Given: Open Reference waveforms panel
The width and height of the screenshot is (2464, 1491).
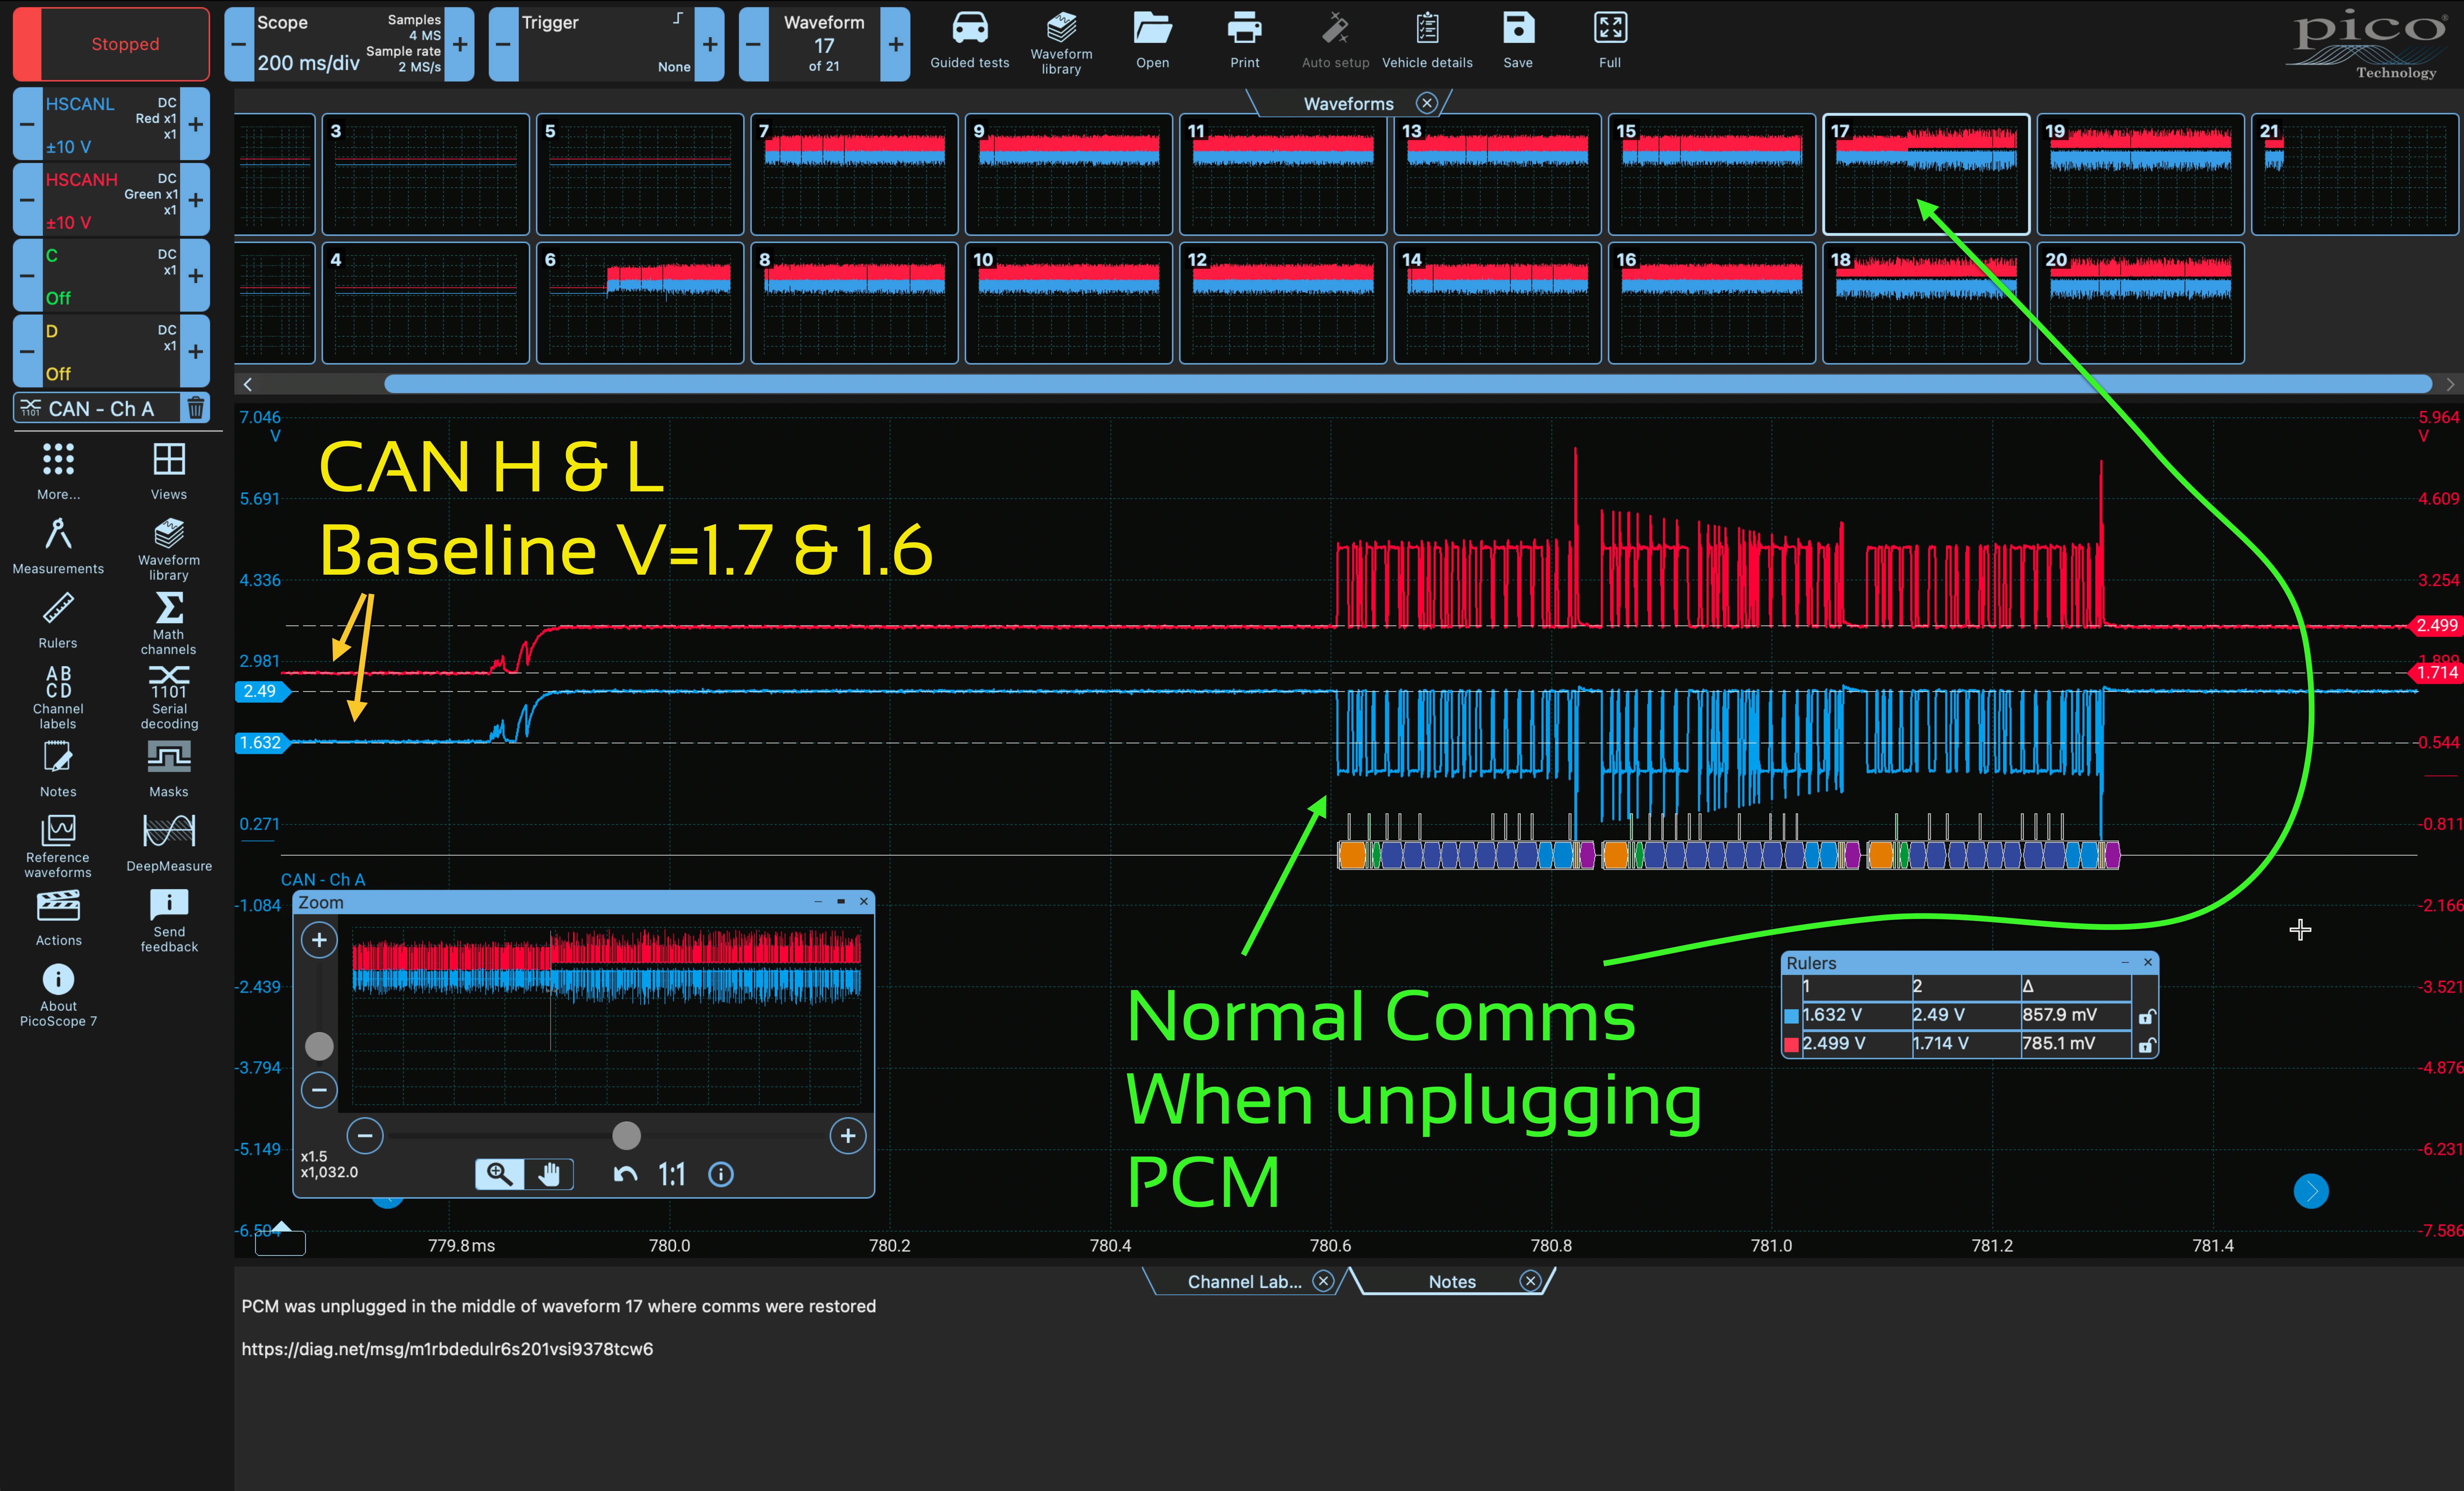Looking at the screenshot, I should [x=58, y=845].
